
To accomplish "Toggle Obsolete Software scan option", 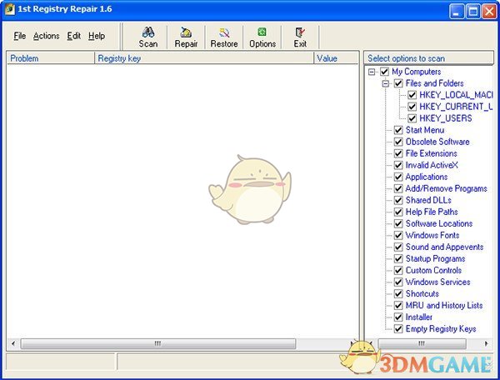I will tap(398, 142).
